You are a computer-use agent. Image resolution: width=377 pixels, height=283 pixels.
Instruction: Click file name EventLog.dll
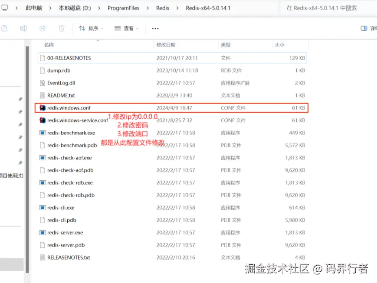pos(61,83)
